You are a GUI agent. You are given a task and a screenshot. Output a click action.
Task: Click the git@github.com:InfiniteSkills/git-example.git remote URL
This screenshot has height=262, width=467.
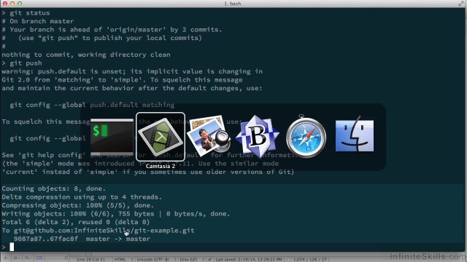pyautogui.click(x=104, y=231)
